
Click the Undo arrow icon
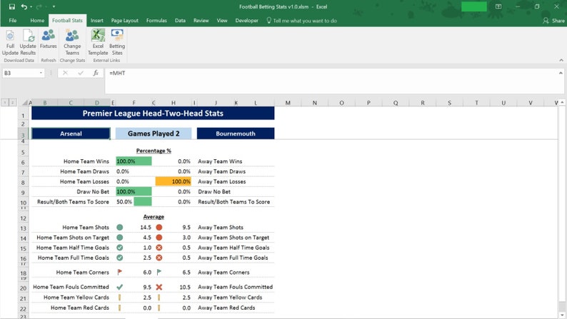point(24,6)
